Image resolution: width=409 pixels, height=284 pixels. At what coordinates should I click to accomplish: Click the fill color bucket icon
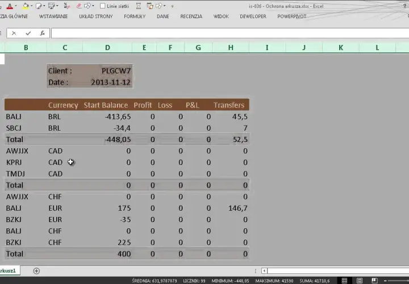[x=26, y=6]
